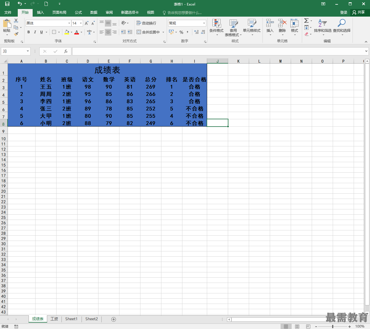Open Find and Select (查找和选择)
Image resolution: width=370 pixels, height=329 pixels.
click(x=342, y=28)
